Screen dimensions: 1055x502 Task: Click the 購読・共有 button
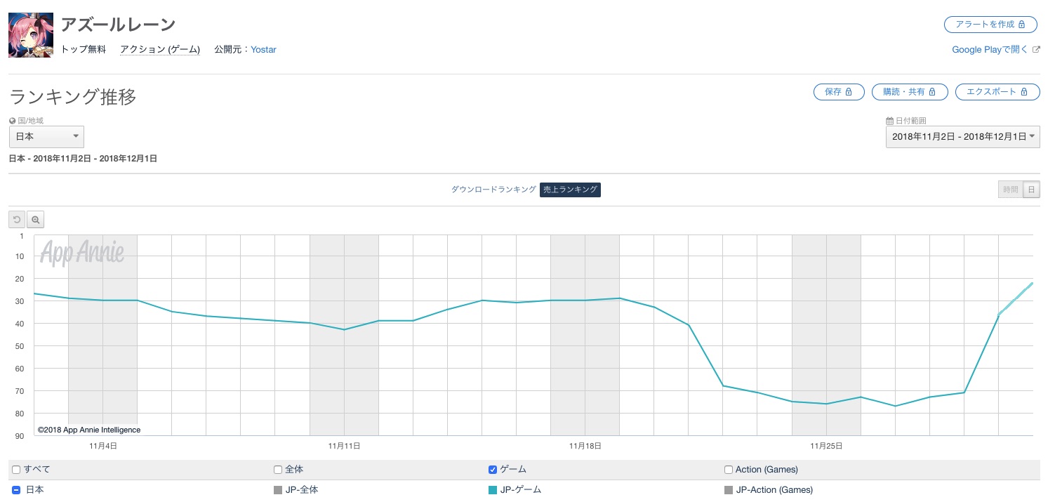tap(910, 92)
